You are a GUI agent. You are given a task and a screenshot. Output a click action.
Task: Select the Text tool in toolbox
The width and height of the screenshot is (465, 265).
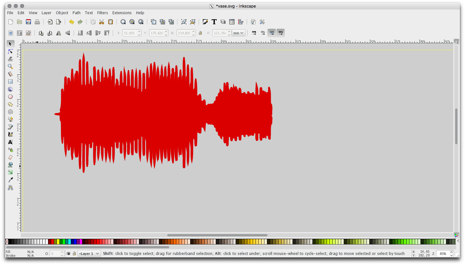click(x=10, y=142)
